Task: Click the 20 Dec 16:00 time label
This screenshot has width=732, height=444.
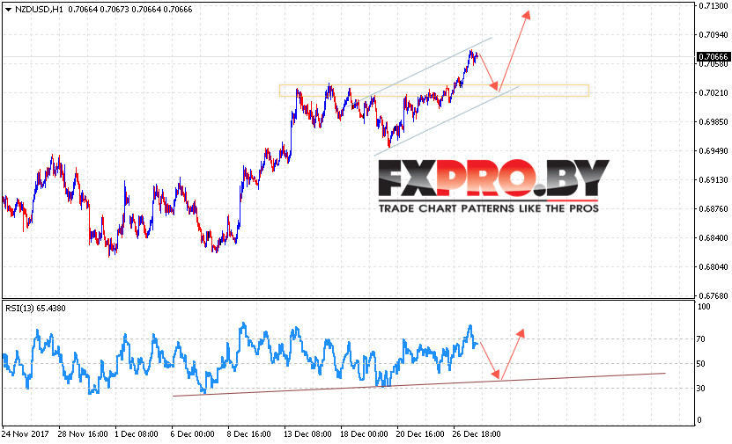Action: tap(420, 433)
